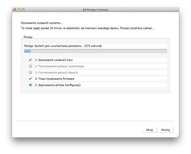Click the installation progress bar

(x=95, y=51)
